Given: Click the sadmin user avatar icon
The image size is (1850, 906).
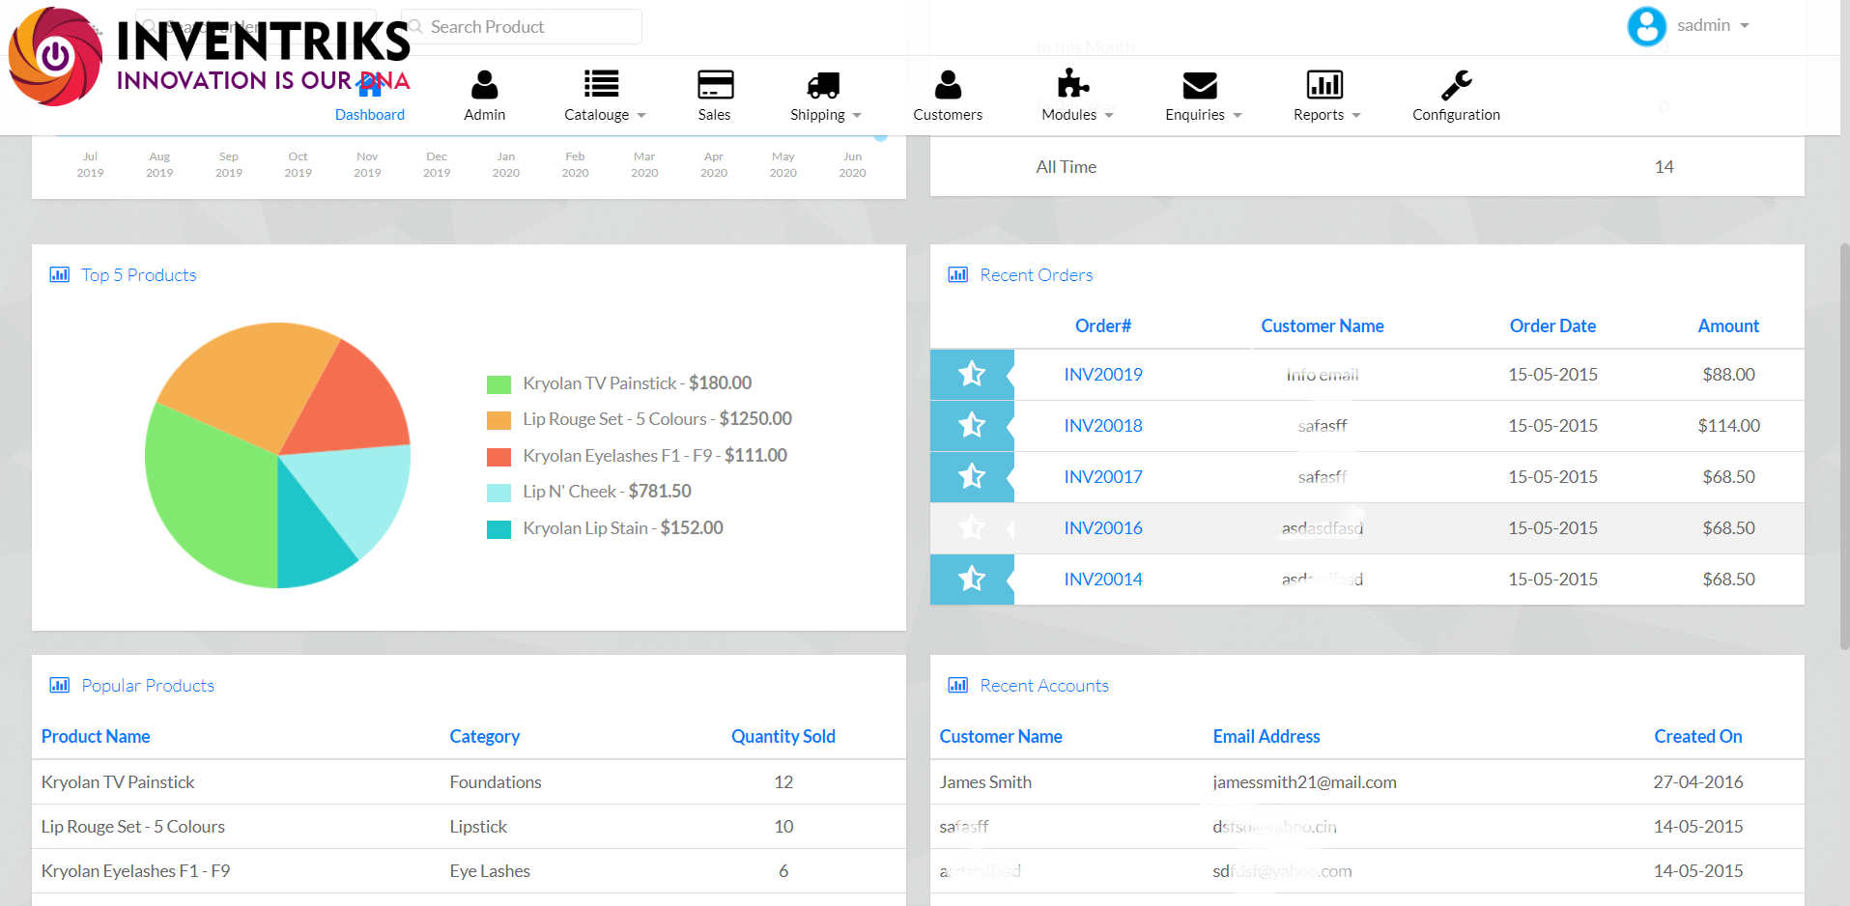Looking at the screenshot, I should (1646, 26).
